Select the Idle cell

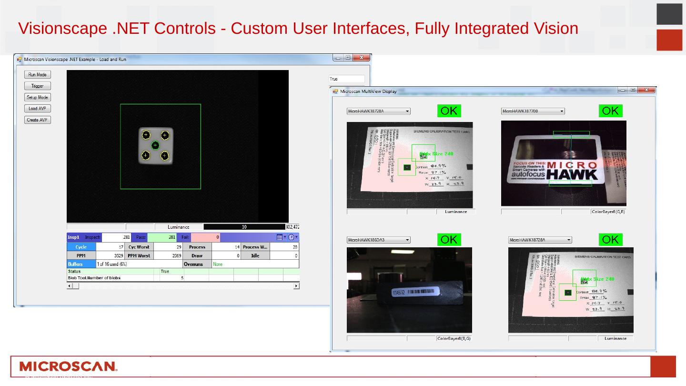click(x=255, y=255)
